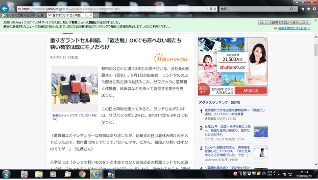Click the search magnifier icon

pos(291,9)
